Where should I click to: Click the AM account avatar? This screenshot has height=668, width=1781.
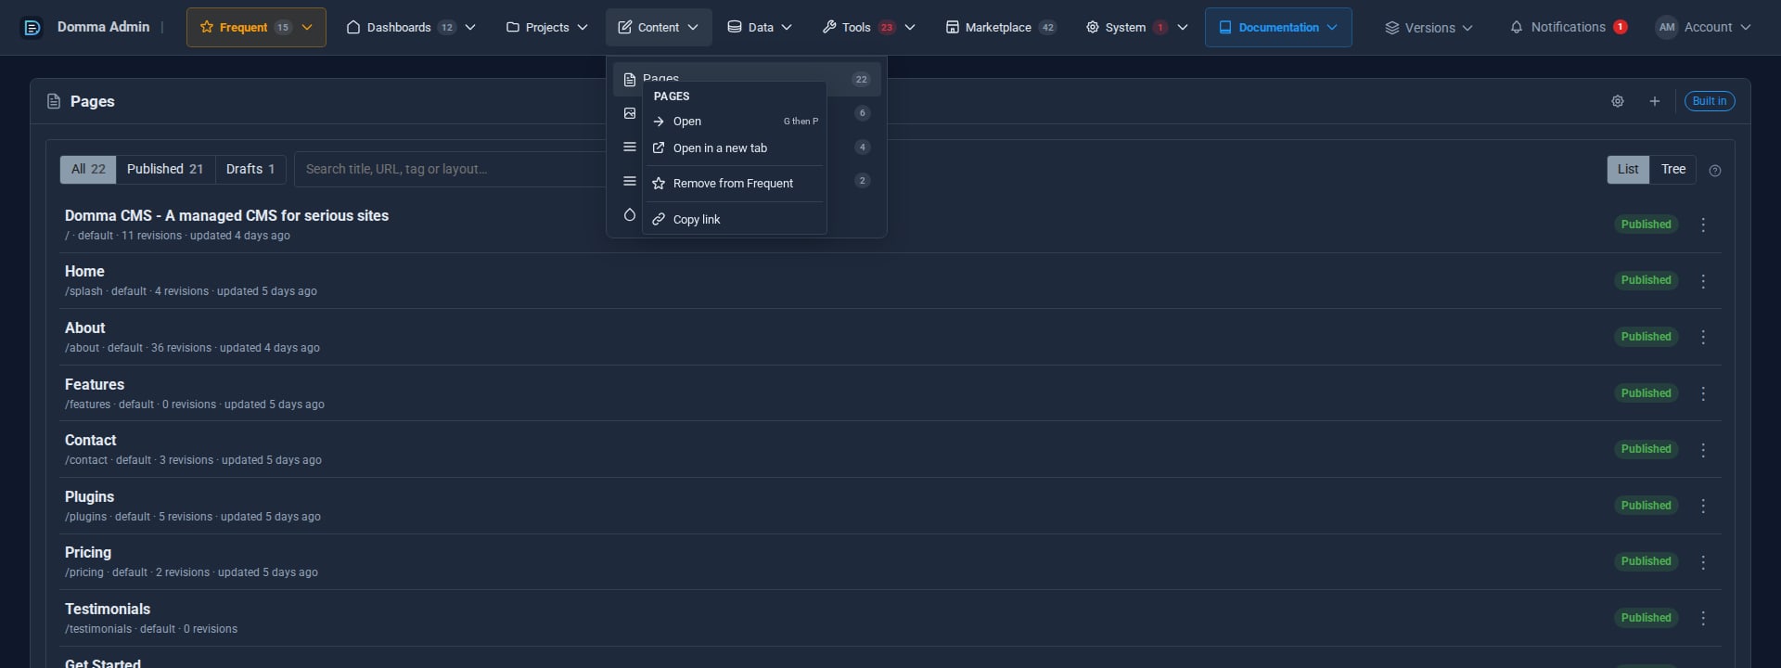point(1666,28)
